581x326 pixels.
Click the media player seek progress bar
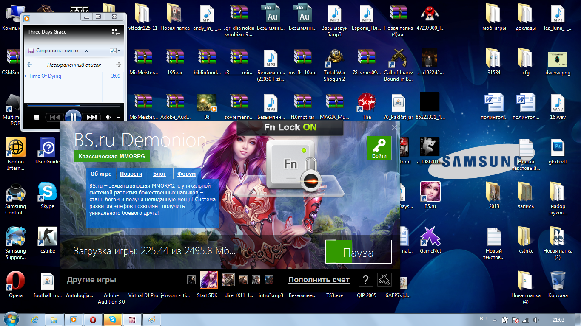[x=73, y=105]
